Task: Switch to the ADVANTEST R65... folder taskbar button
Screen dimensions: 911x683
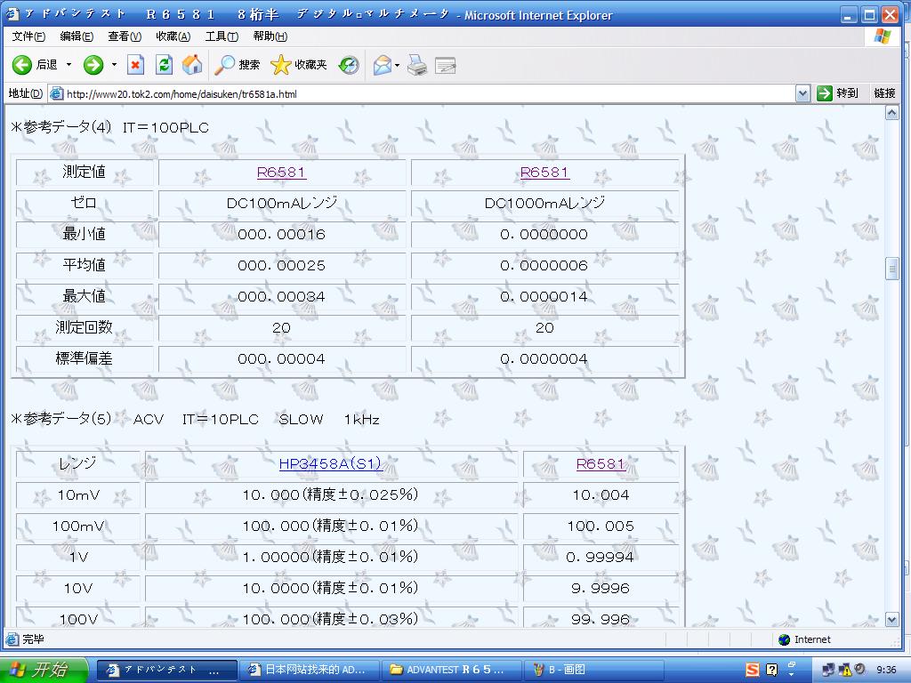Action: pos(451,670)
